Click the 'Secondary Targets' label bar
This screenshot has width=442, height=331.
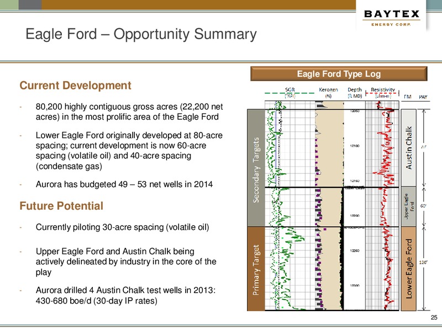click(x=256, y=168)
